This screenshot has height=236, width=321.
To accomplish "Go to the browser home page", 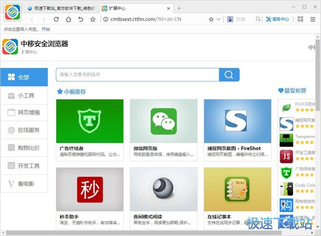I will click(68, 19).
